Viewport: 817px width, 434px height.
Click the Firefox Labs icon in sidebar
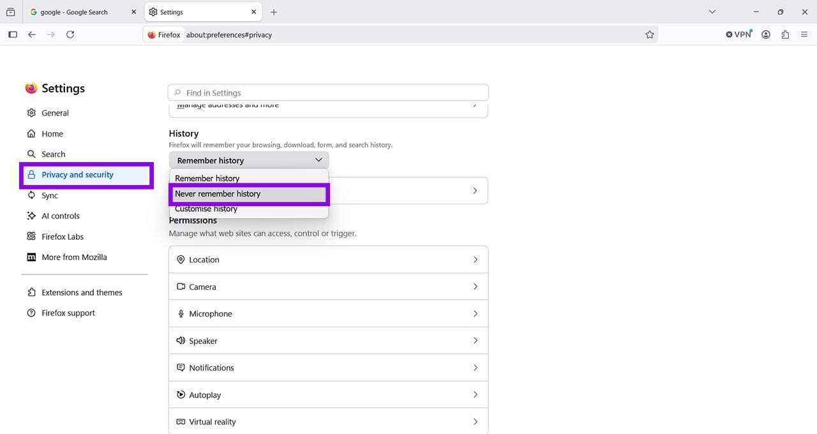click(31, 236)
